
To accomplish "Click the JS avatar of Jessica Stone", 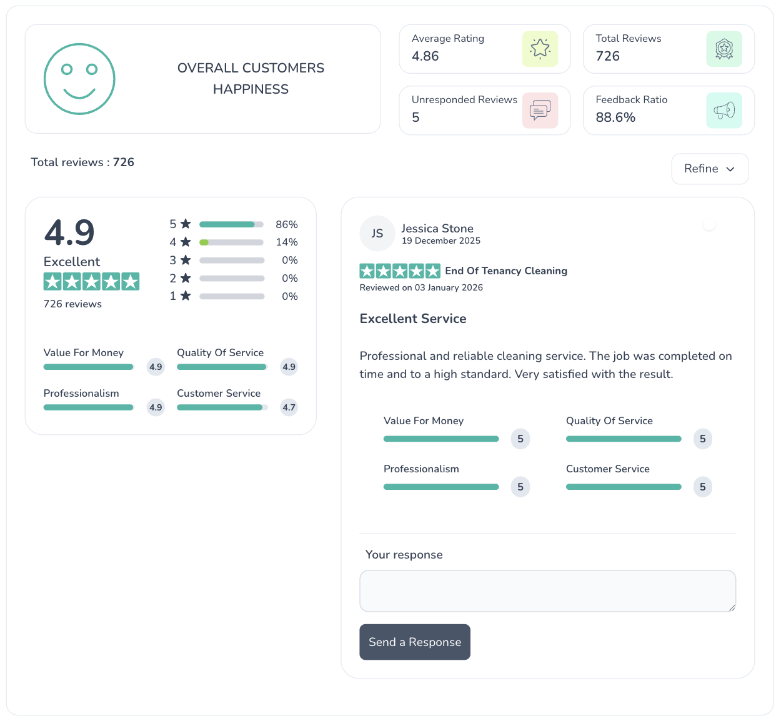I will [377, 233].
